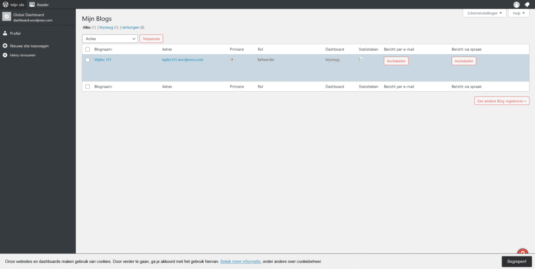
Task: Collapse sidebar with Menu invouwen
Action: pyautogui.click(x=22, y=55)
